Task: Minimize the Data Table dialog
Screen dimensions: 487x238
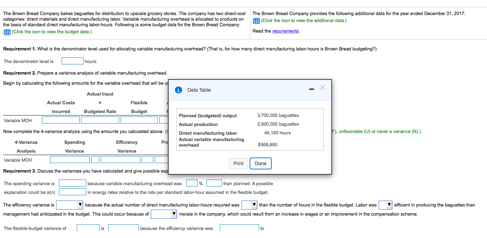Action: [x=311, y=90]
